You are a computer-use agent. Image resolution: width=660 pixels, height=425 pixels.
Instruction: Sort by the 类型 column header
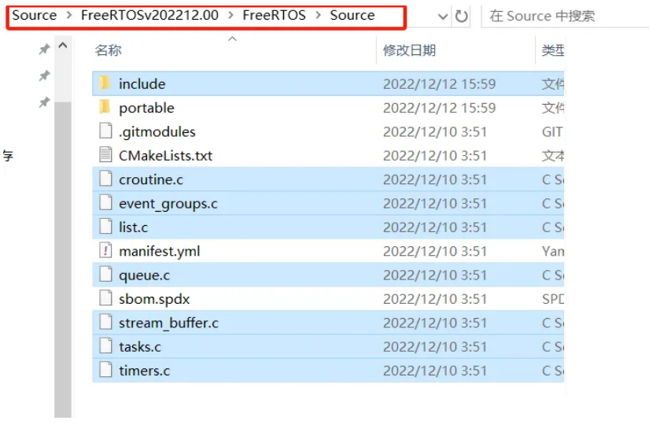coord(552,50)
